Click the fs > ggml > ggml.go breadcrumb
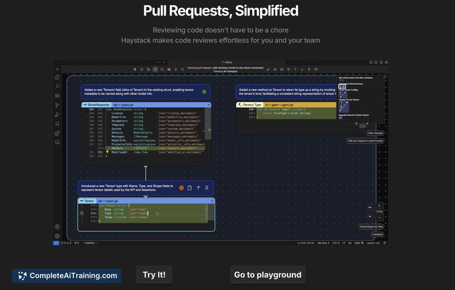 (279, 105)
